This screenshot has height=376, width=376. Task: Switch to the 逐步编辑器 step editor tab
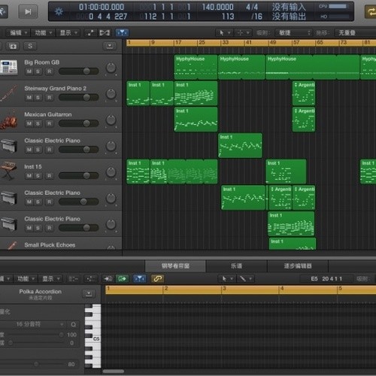click(298, 266)
